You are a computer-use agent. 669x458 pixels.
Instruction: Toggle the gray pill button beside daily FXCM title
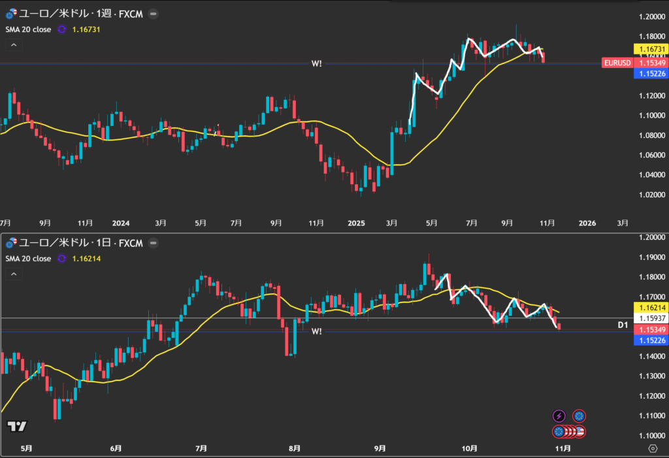[152, 244]
